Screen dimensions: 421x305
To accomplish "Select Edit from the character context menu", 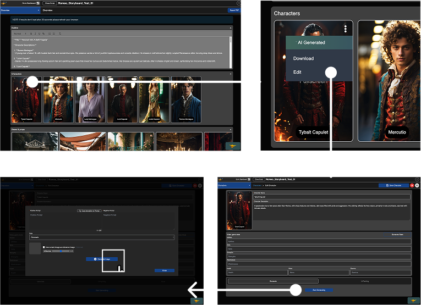I will tap(298, 72).
